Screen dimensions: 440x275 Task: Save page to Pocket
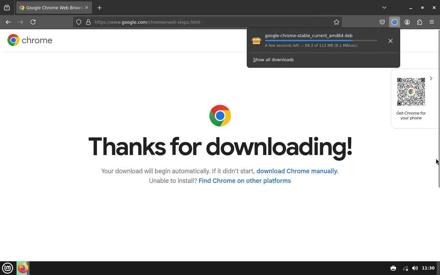click(382, 22)
